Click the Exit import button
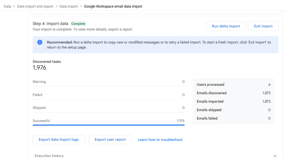This screenshot has height=159, width=291. click(263, 26)
